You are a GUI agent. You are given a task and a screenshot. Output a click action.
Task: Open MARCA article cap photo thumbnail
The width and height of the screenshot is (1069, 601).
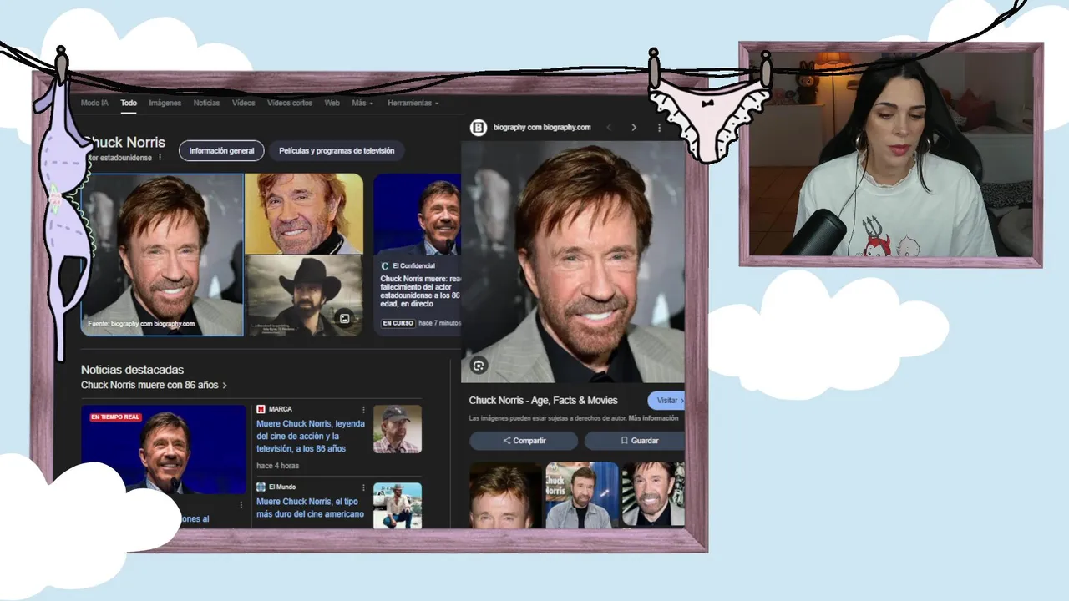pyautogui.click(x=398, y=429)
